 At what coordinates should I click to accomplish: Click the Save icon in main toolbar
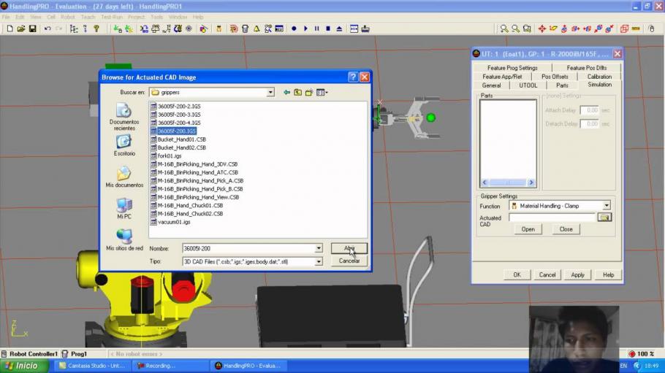[x=32, y=28]
